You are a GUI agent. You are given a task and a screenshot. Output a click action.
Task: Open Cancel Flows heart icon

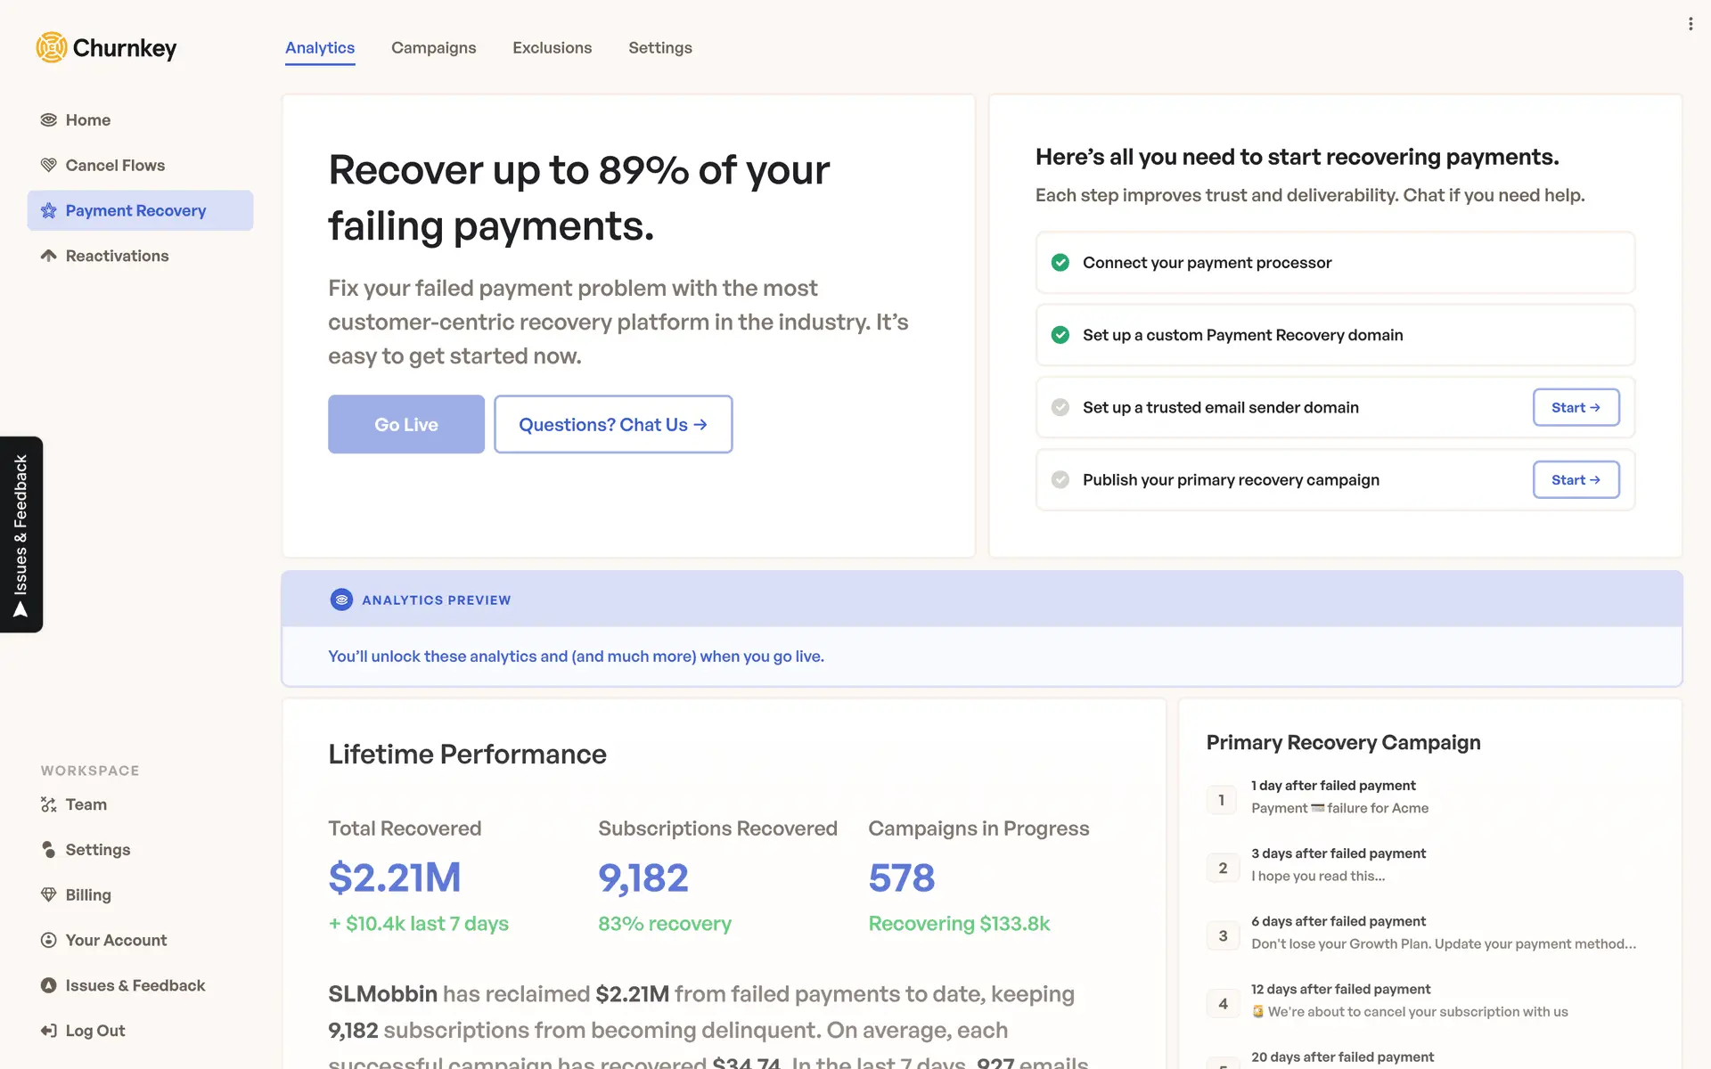tap(48, 166)
